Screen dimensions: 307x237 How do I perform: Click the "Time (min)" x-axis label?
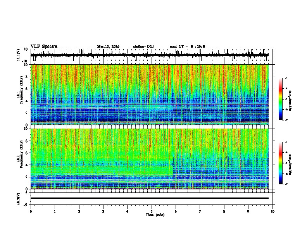pyautogui.click(x=155, y=215)
